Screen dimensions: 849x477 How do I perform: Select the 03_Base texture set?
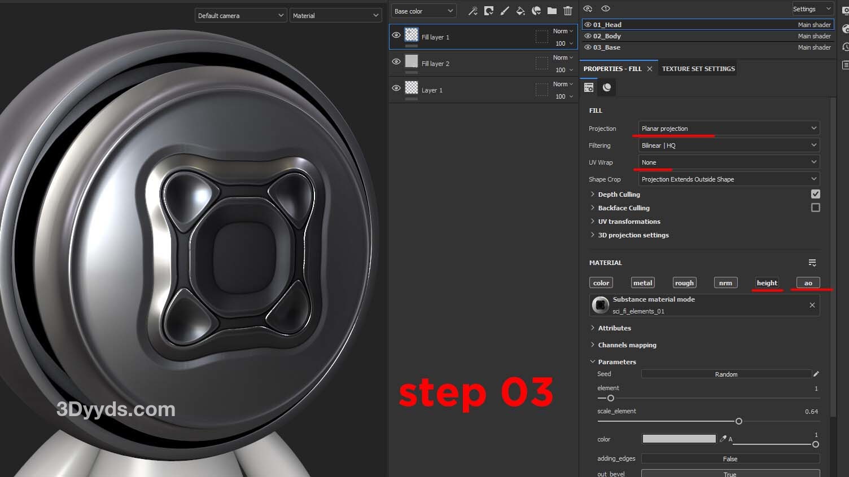607,47
